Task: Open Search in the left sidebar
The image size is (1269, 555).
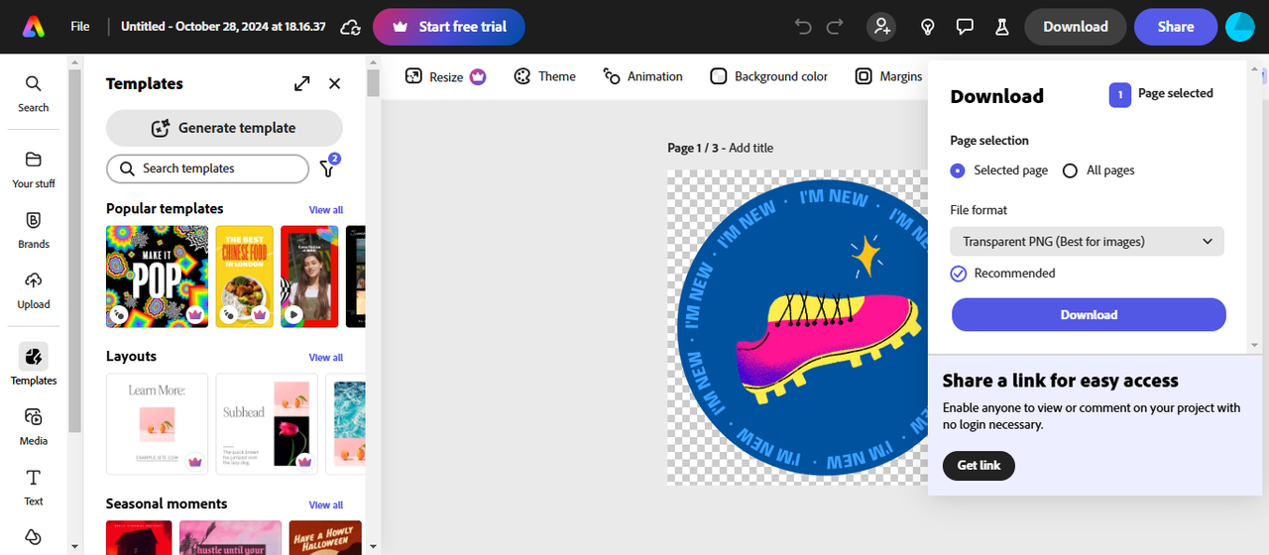Action: (33, 93)
